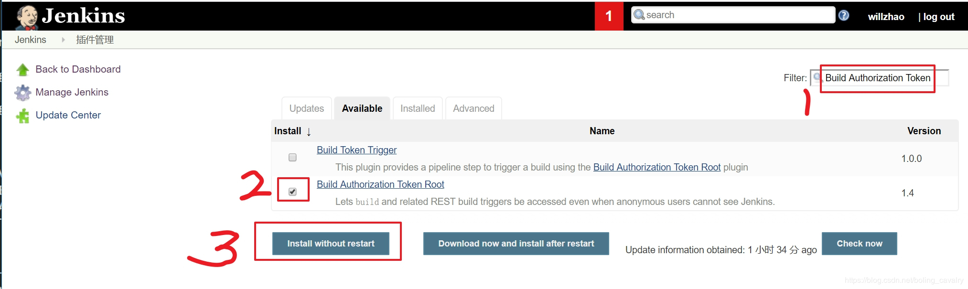Click the update information obtained text

click(721, 250)
